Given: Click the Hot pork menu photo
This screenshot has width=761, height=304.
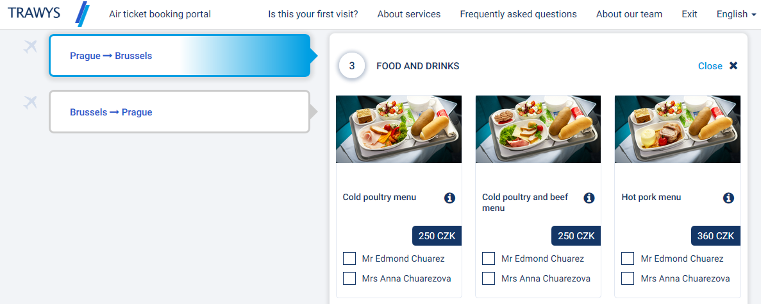Looking at the screenshot, I should pos(677,129).
